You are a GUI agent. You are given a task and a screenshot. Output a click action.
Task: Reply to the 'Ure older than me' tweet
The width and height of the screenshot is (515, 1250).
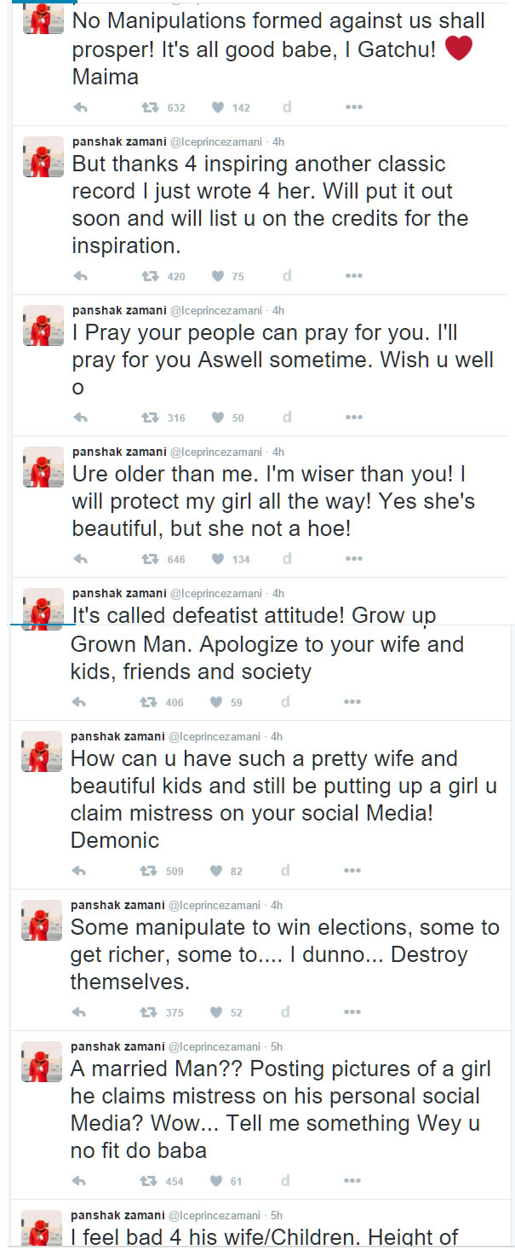point(81,559)
